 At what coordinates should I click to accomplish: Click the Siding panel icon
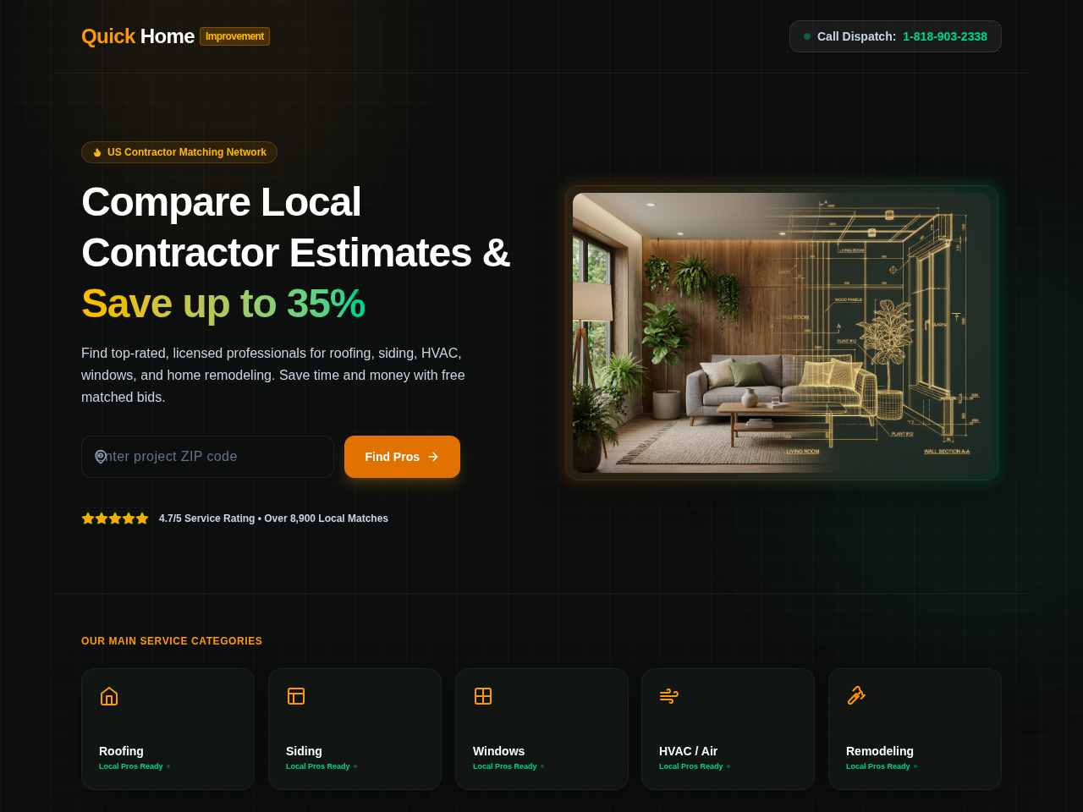click(x=296, y=696)
